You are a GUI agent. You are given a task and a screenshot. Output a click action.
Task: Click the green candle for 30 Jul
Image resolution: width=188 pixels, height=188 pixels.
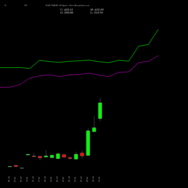[94, 130]
